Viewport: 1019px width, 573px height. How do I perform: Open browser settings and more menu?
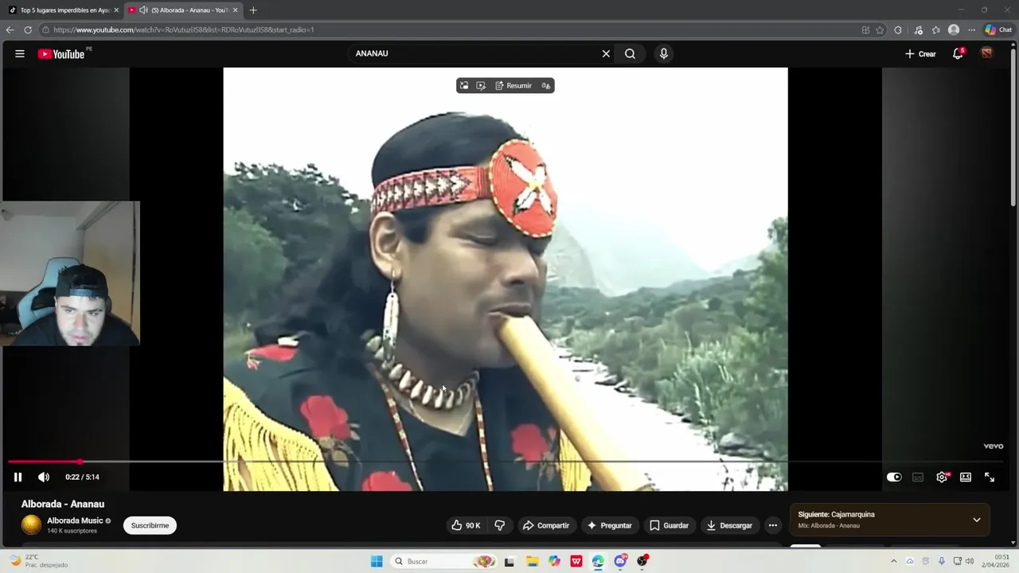[x=971, y=30]
